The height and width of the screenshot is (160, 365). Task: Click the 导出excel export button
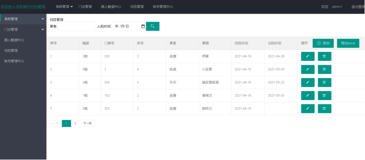(348, 43)
